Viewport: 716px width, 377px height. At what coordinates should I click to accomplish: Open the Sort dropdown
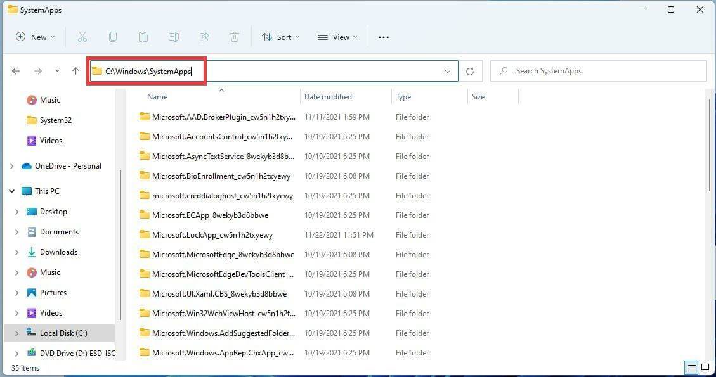tap(280, 37)
